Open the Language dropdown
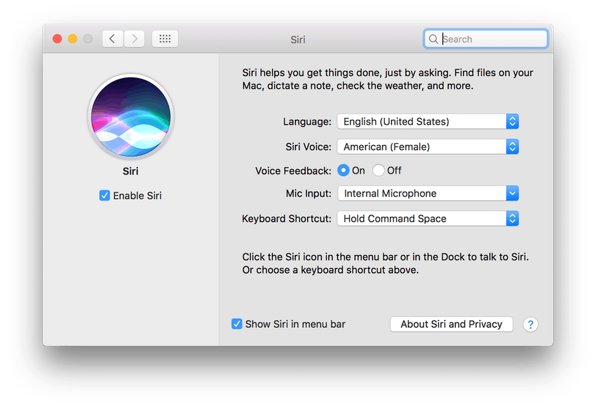 (428, 122)
